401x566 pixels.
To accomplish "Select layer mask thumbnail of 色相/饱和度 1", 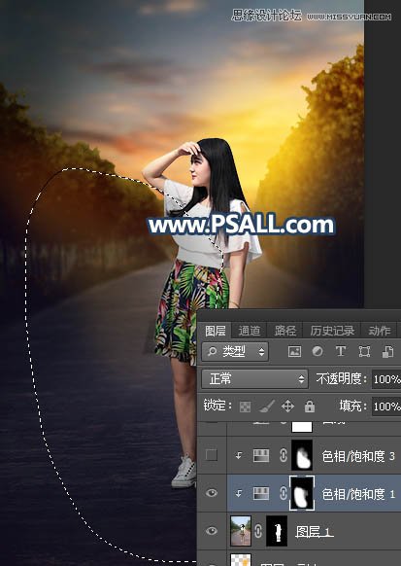I will pos(302,493).
